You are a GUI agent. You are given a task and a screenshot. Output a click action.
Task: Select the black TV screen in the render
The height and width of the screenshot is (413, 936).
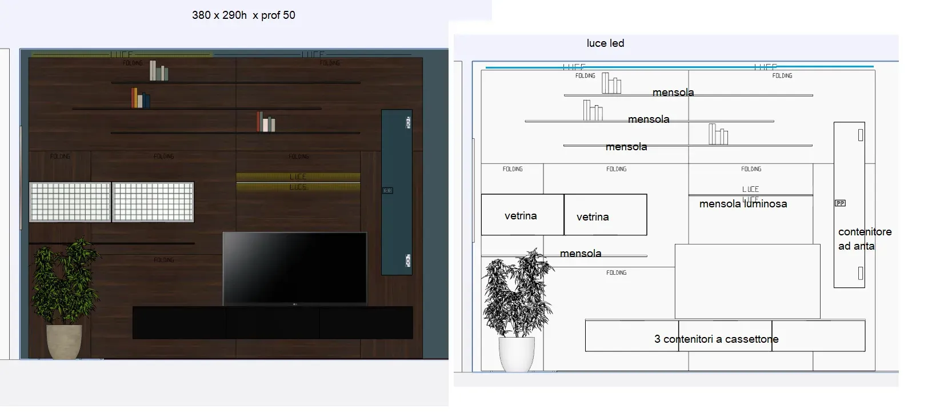click(x=295, y=267)
